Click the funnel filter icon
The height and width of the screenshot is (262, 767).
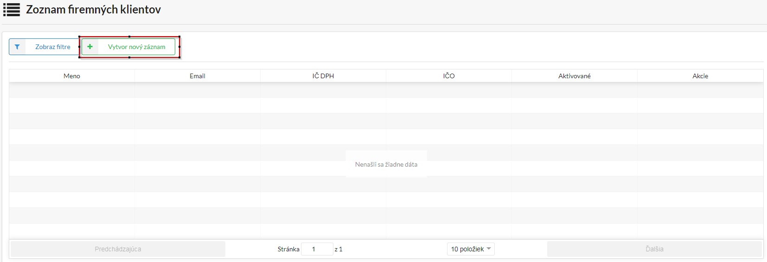[17, 47]
